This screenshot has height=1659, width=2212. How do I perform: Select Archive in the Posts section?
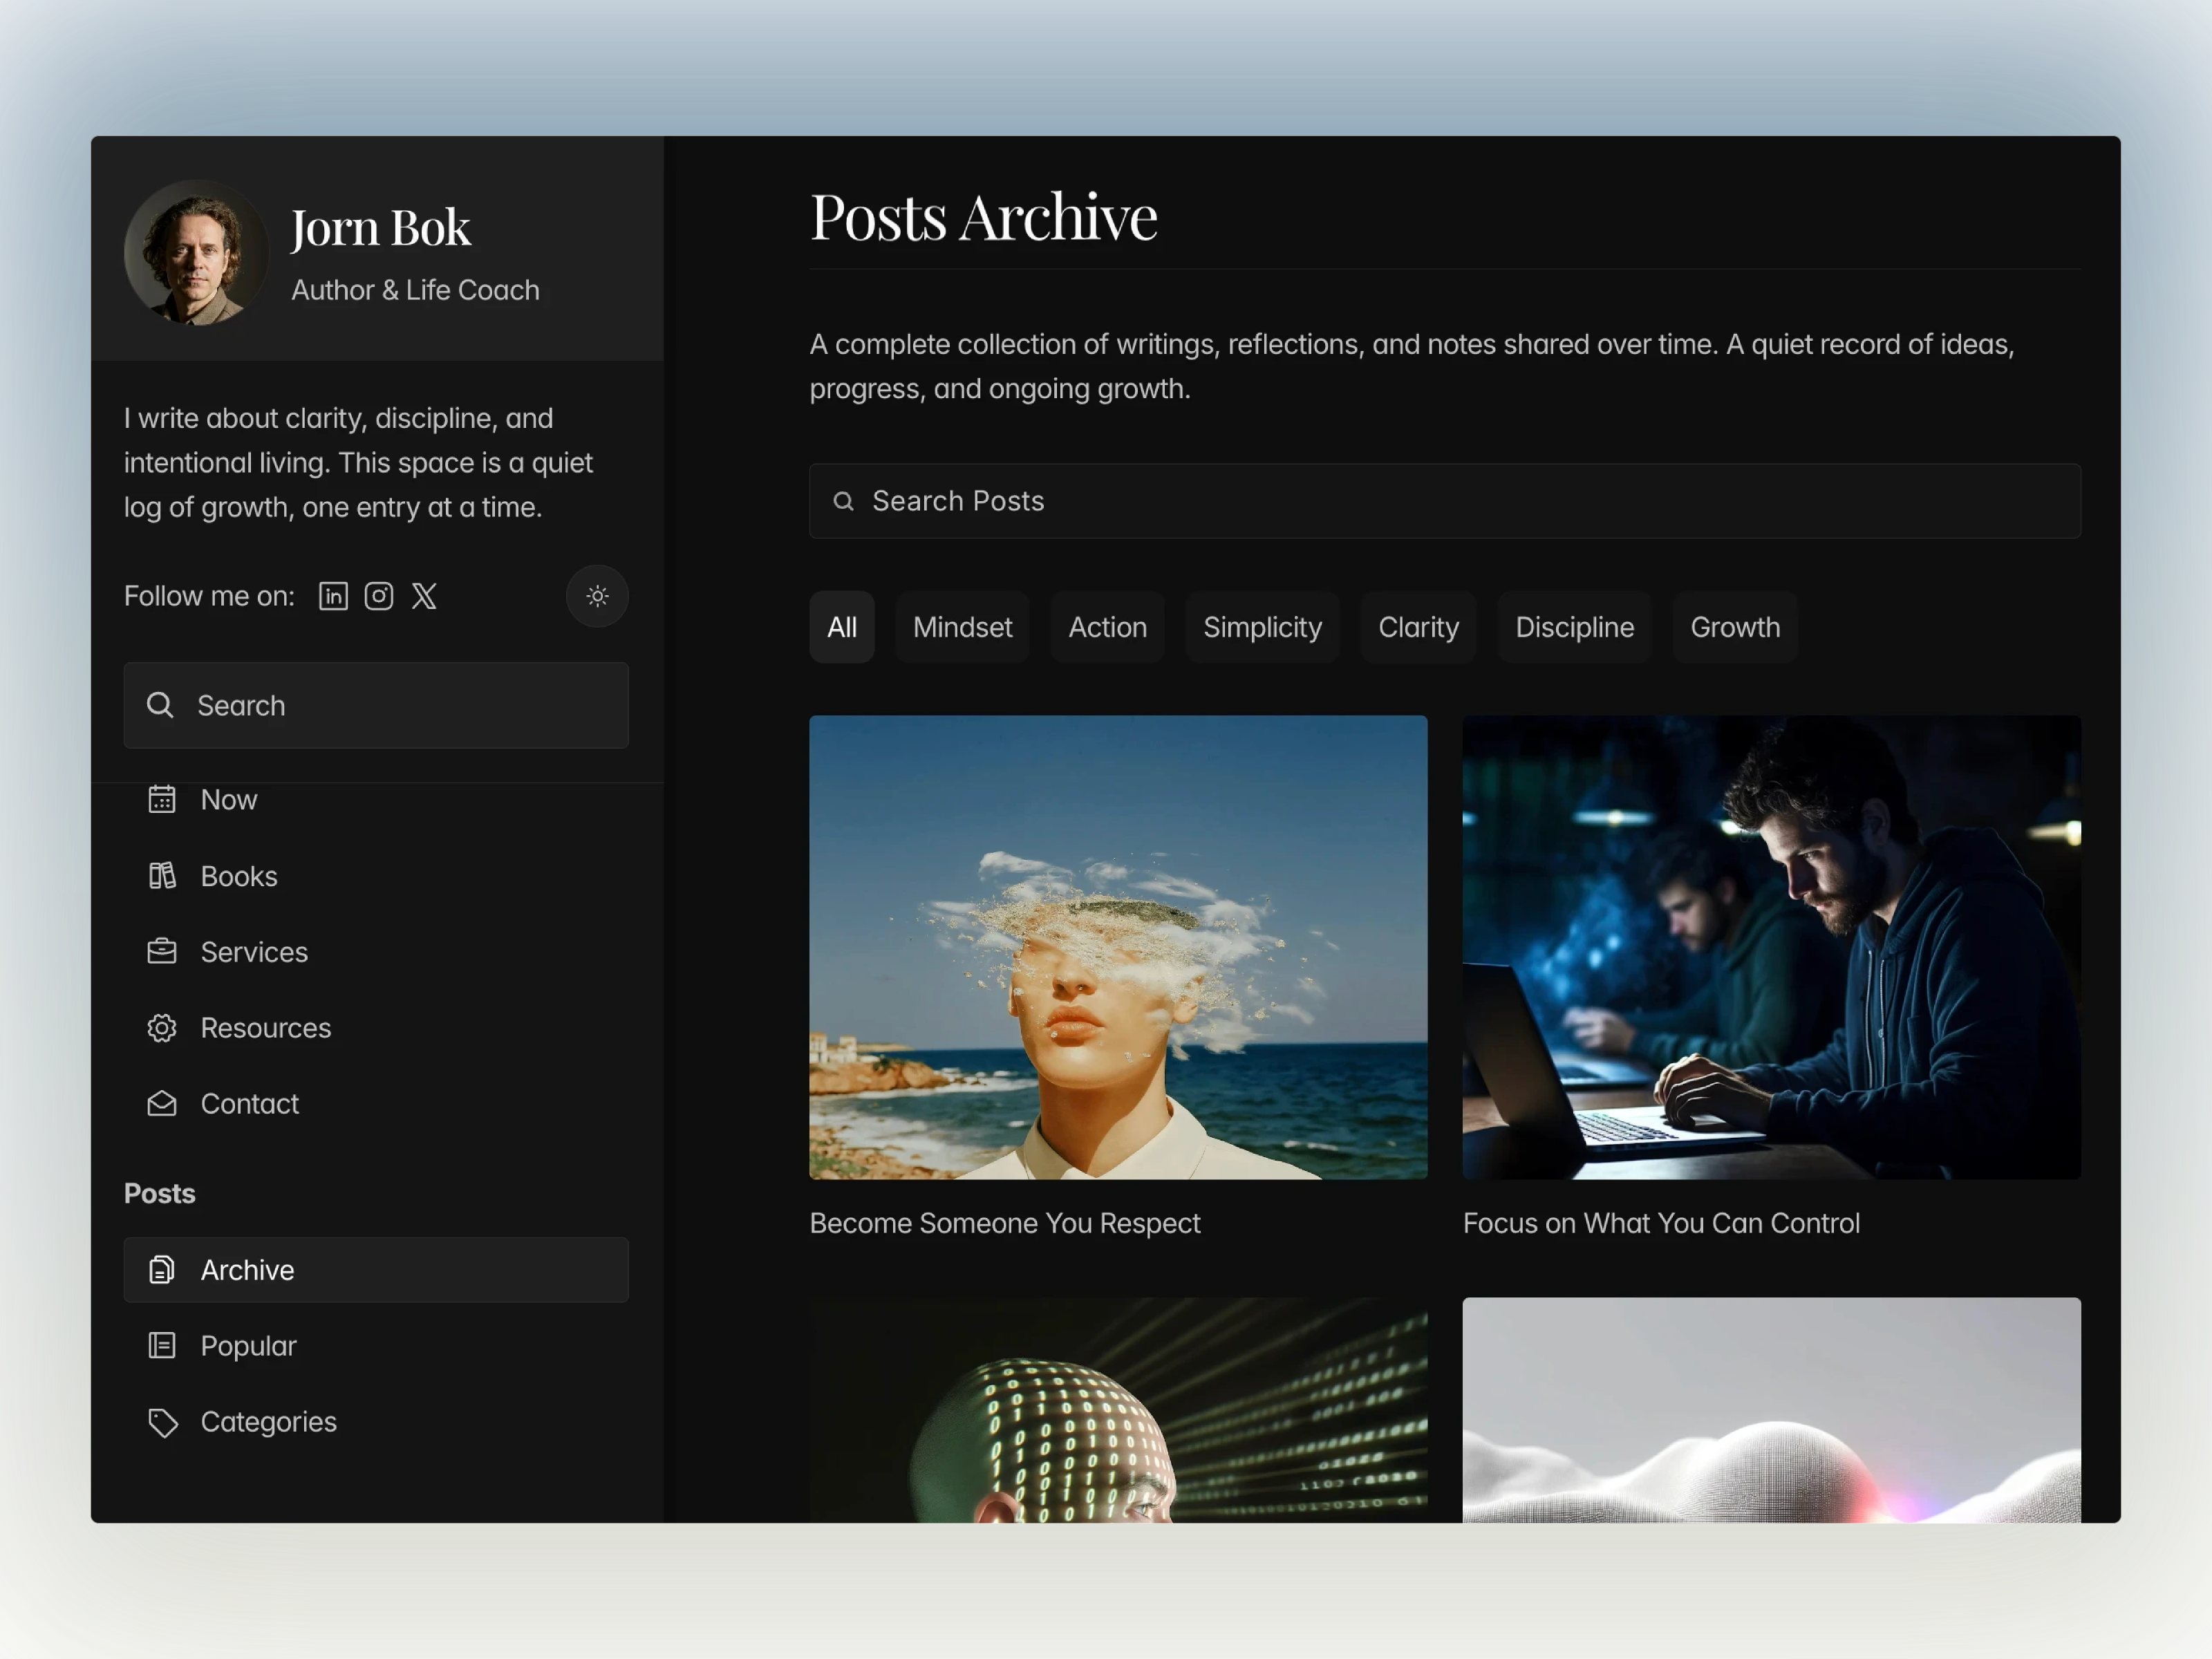(376, 1270)
